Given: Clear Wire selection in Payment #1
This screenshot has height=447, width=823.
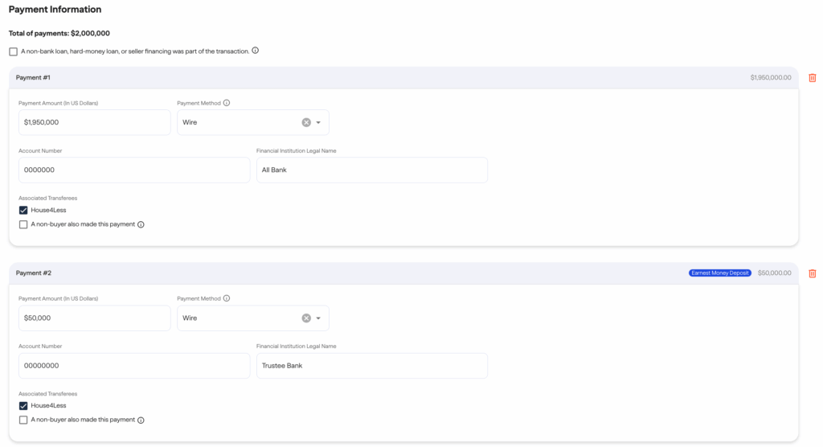Looking at the screenshot, I should pyautogui.click(x=306, y=122).
